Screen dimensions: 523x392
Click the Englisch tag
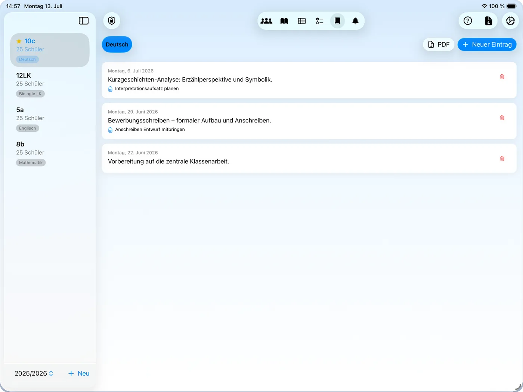28,128
